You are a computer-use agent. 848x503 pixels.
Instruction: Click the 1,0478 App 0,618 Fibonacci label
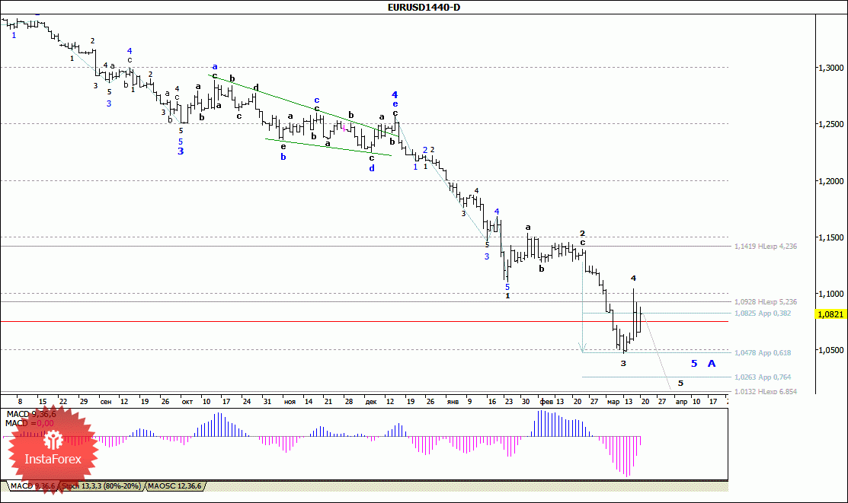(x=763, y=352)
